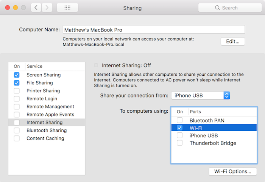Click the Service column header

(x=55, y=66)
